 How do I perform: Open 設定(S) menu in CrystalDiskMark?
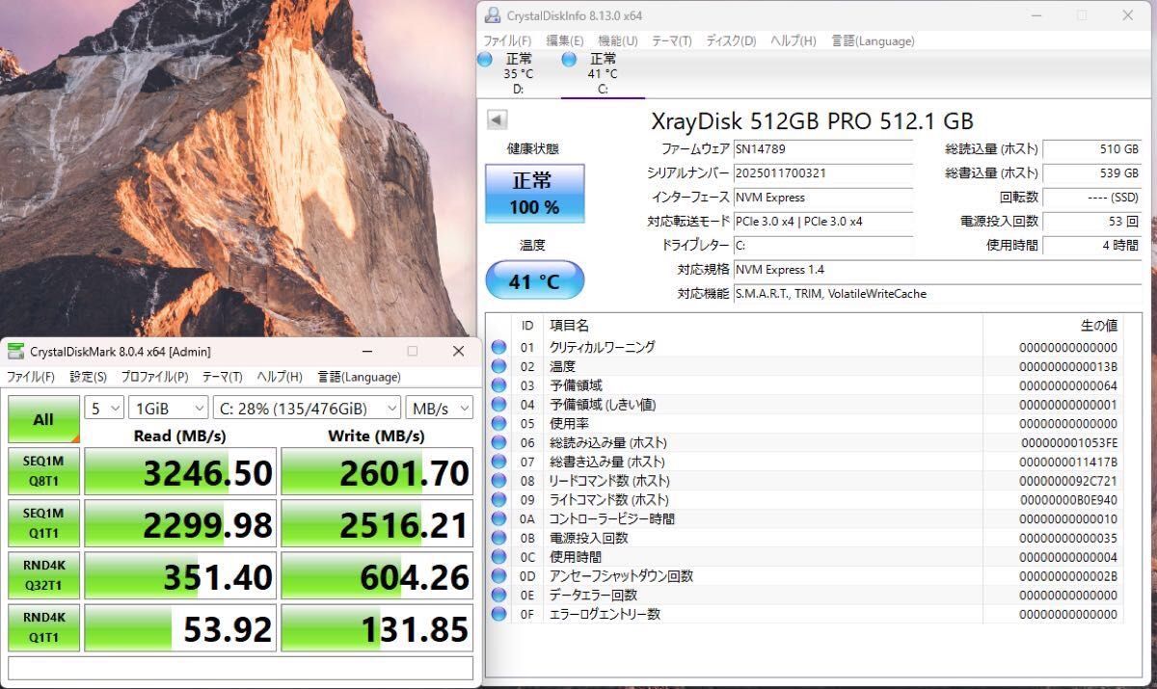pyautogui.click(x=89, y=377)
